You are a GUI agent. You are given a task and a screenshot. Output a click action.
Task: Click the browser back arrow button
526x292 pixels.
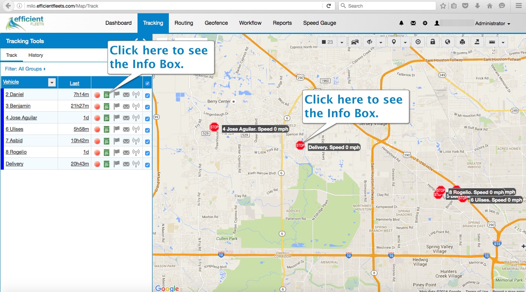pos(8,6)
